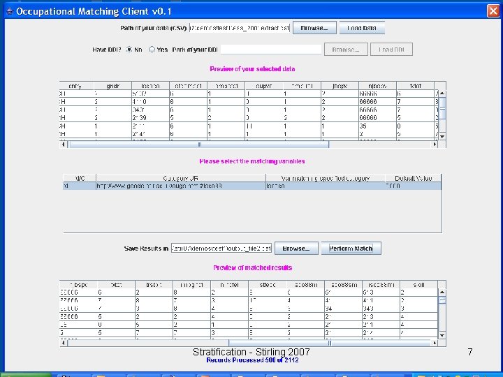503x377 pixels.
Task: Click the Default Value column header
Action: [413, 178]
